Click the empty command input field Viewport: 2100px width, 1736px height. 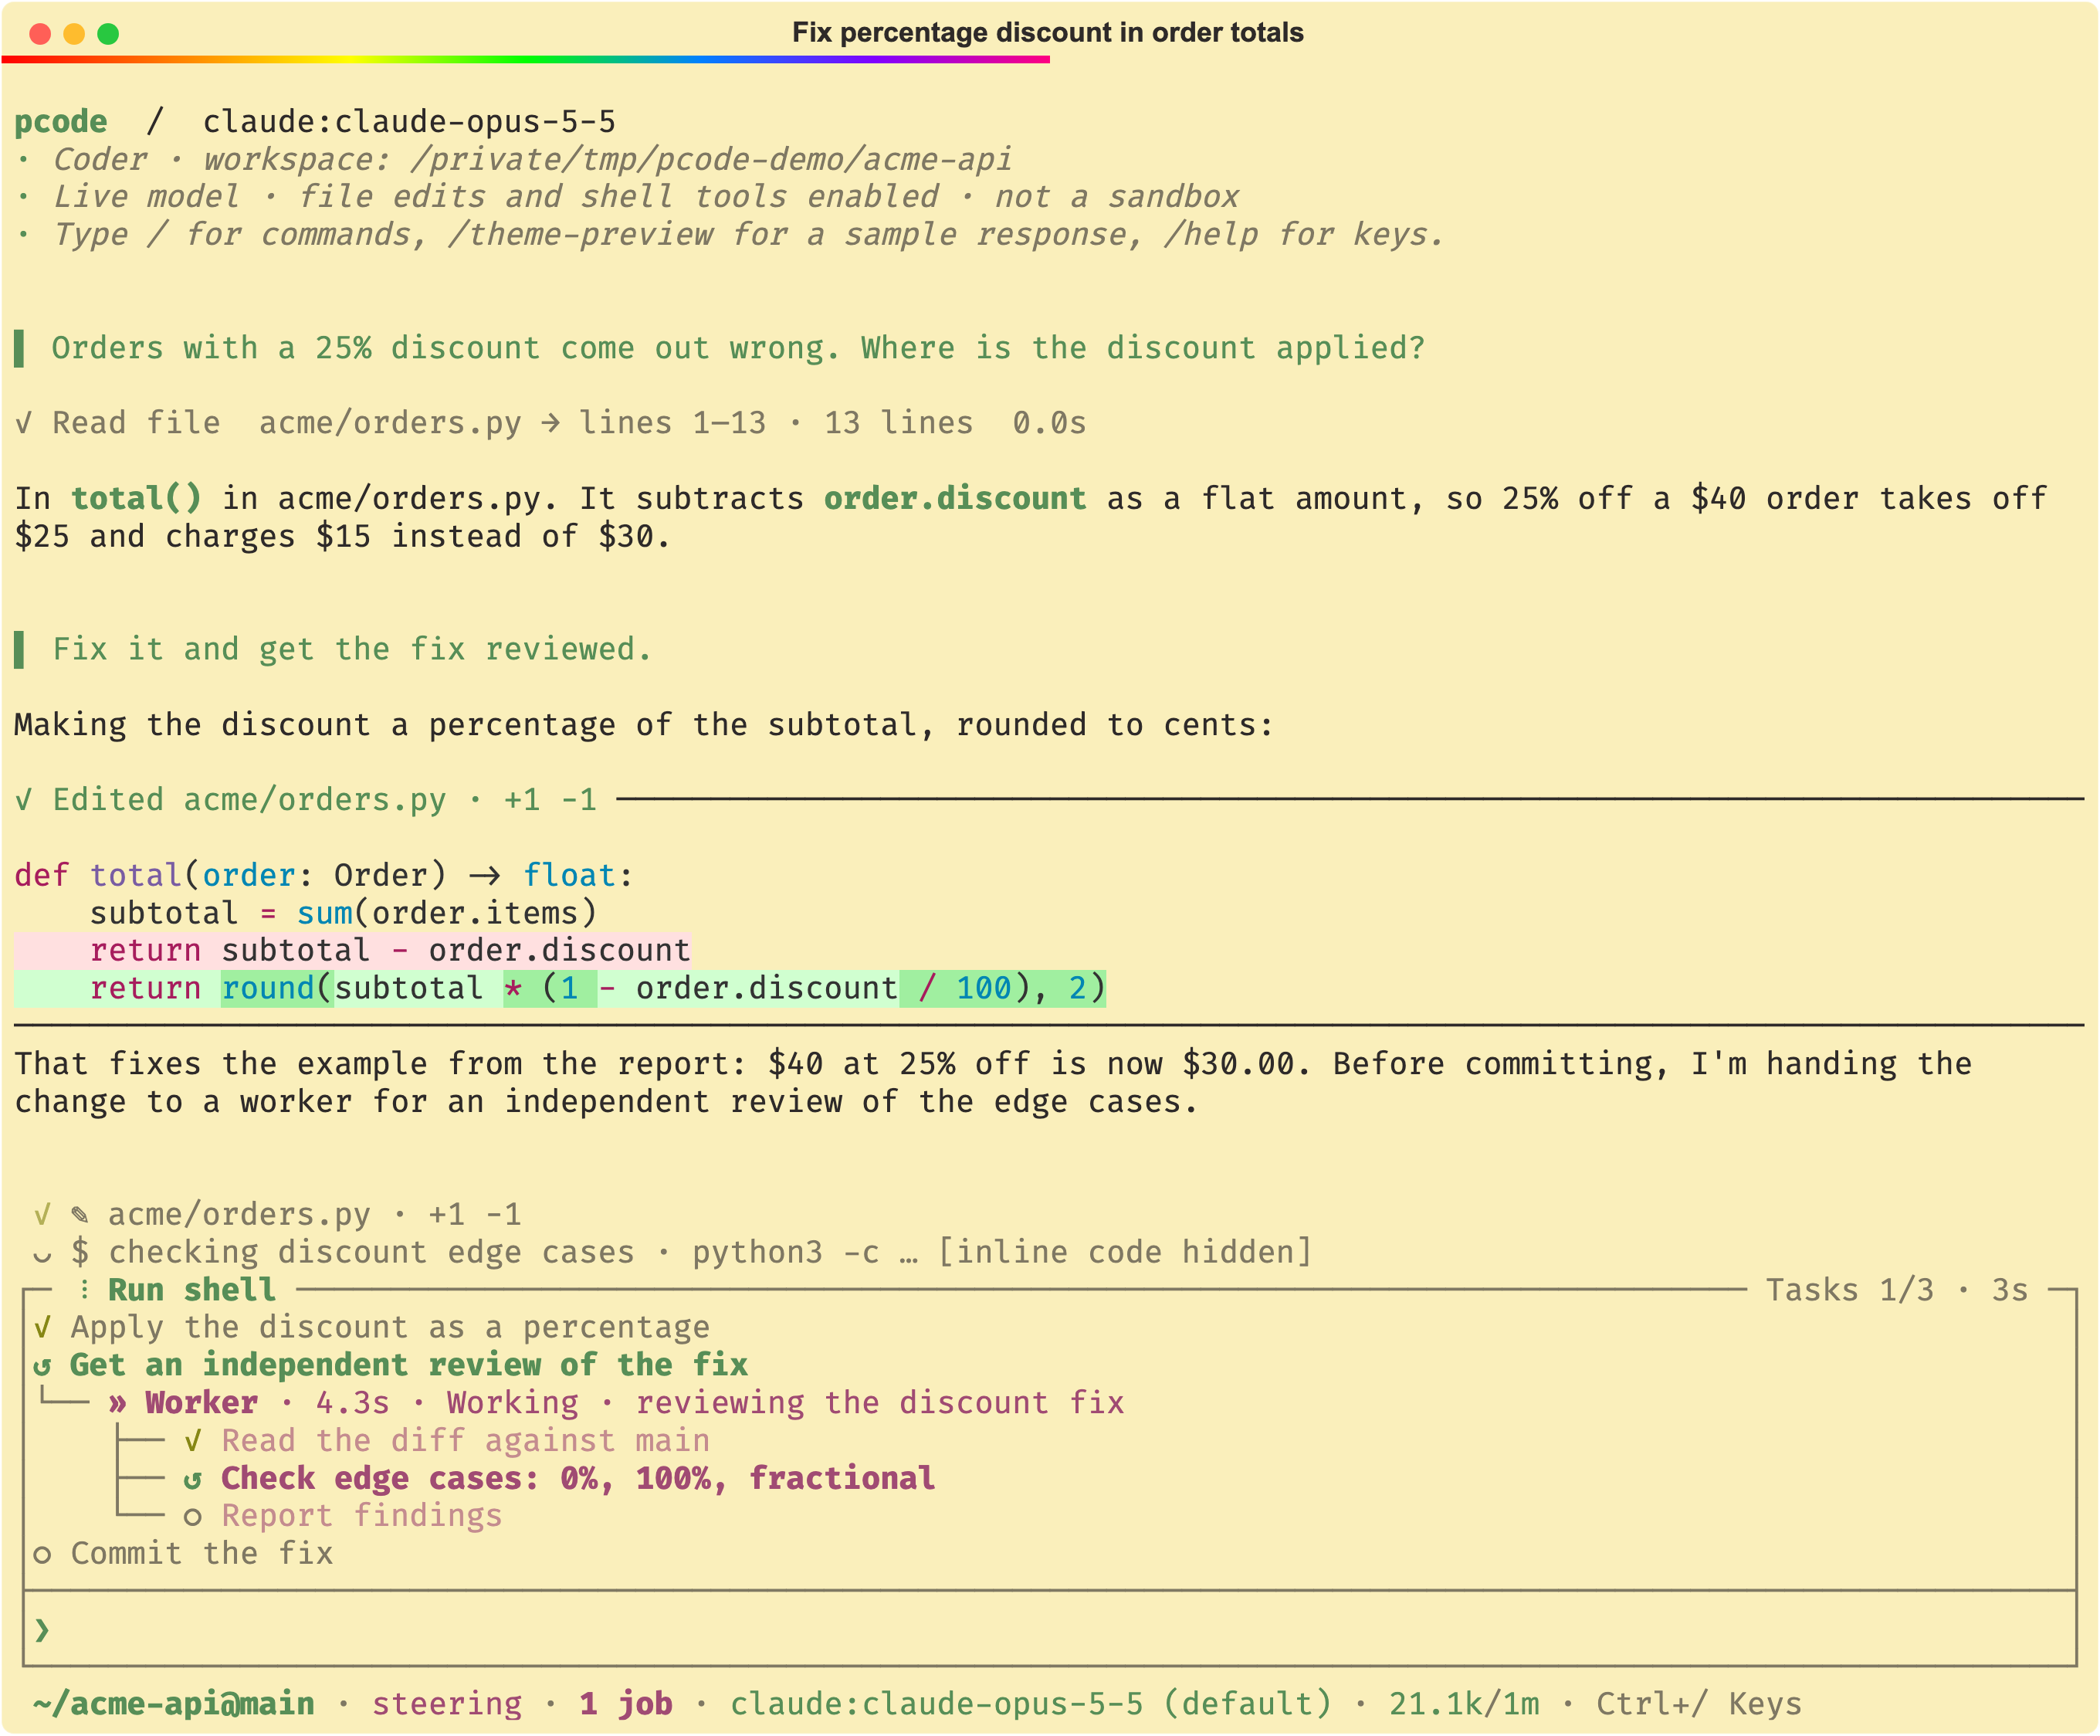[1049, 1629]
